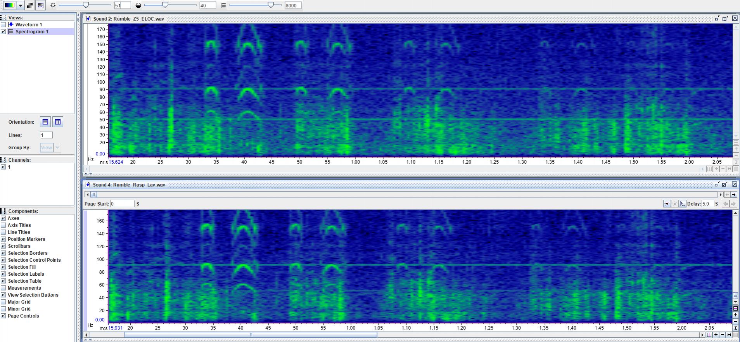Click the previous page arrow in Sound 4
740x342 pixels.
pyautogui.click(x=727, y=195)
